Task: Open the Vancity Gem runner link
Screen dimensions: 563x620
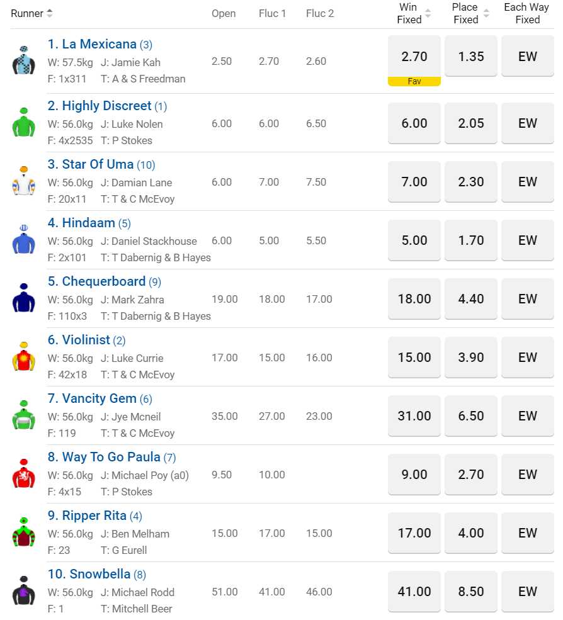Action: point(99,398)
